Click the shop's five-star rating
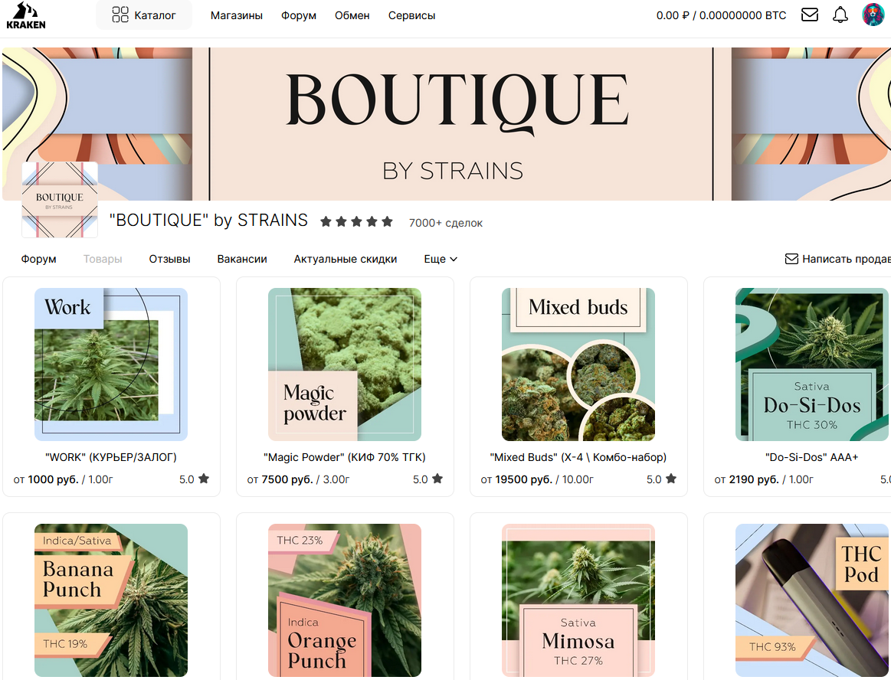This screenshot has height=680, width=891. (x=356, y=222)
